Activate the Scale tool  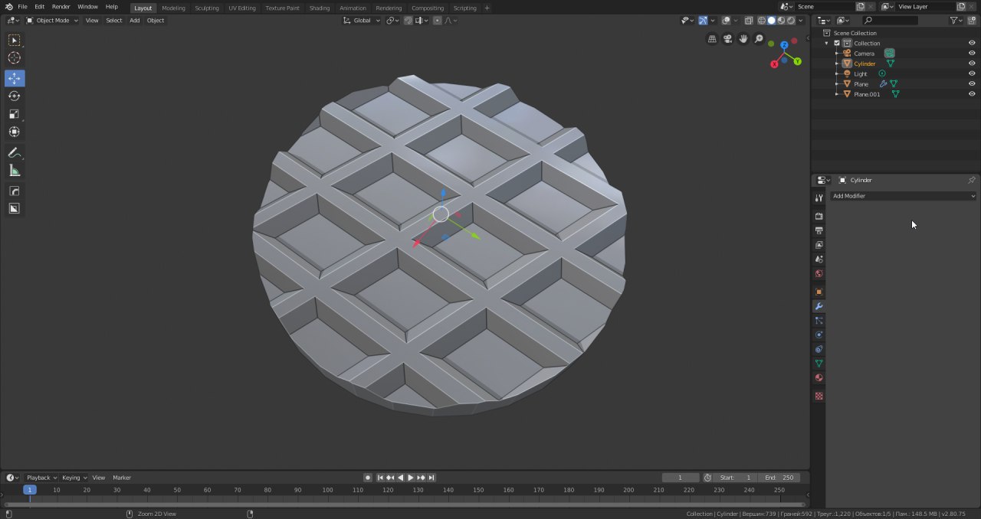tap(14, 114)
